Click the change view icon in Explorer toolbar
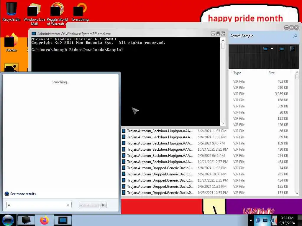 (x=266, y=49)
